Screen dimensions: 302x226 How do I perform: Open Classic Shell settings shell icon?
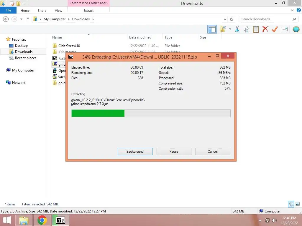point(296,29)
